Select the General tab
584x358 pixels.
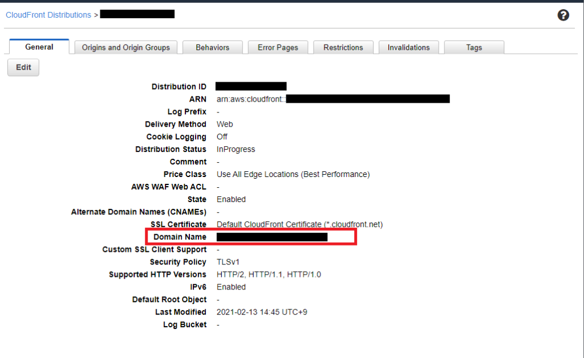click(x=39, y=47)
